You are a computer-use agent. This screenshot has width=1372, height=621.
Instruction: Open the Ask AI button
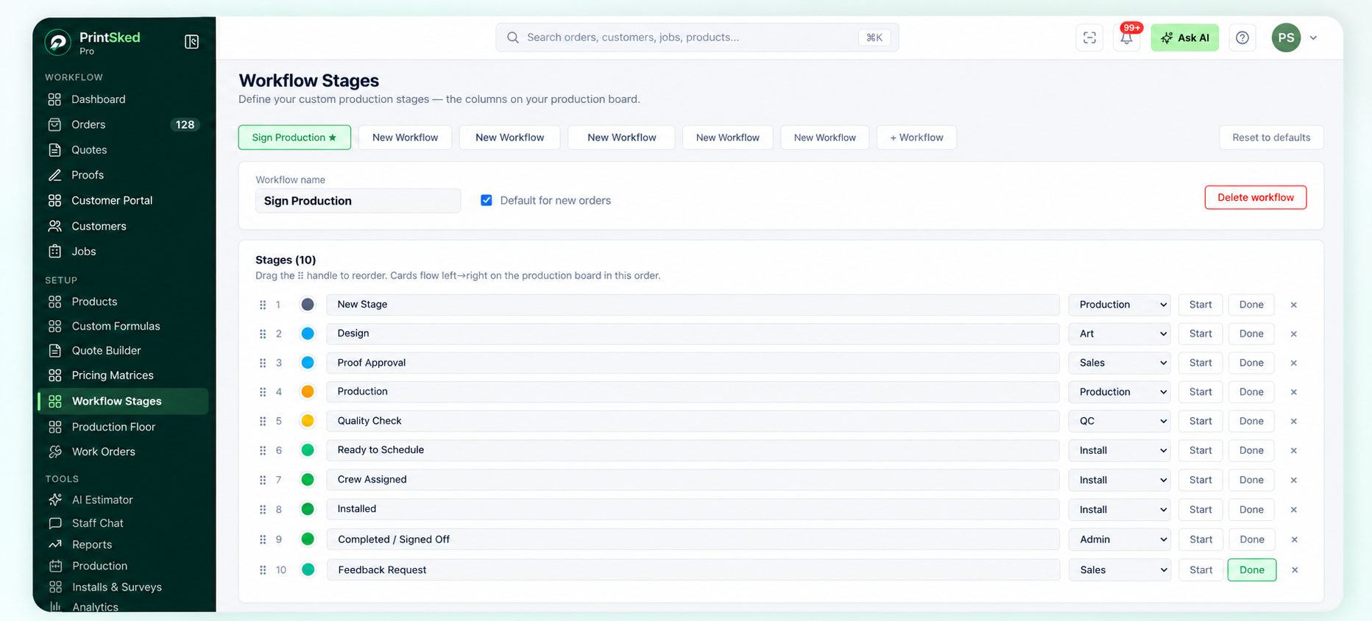point(1184,38)
